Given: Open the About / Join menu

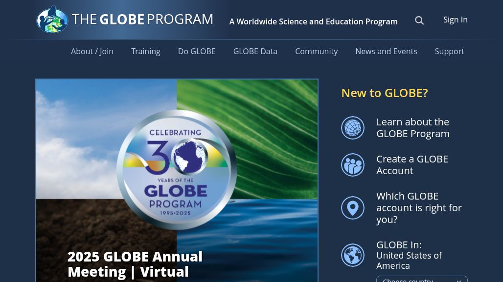Looking at the screenshot, I should click(92, 51).
